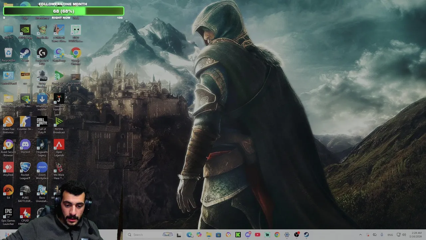Select the GameLoop desktop shortcut
426x240 pixels.
click(x=59, y=55)
